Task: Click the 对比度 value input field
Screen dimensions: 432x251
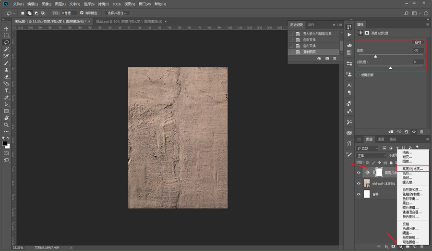Action: pos(418,62)
